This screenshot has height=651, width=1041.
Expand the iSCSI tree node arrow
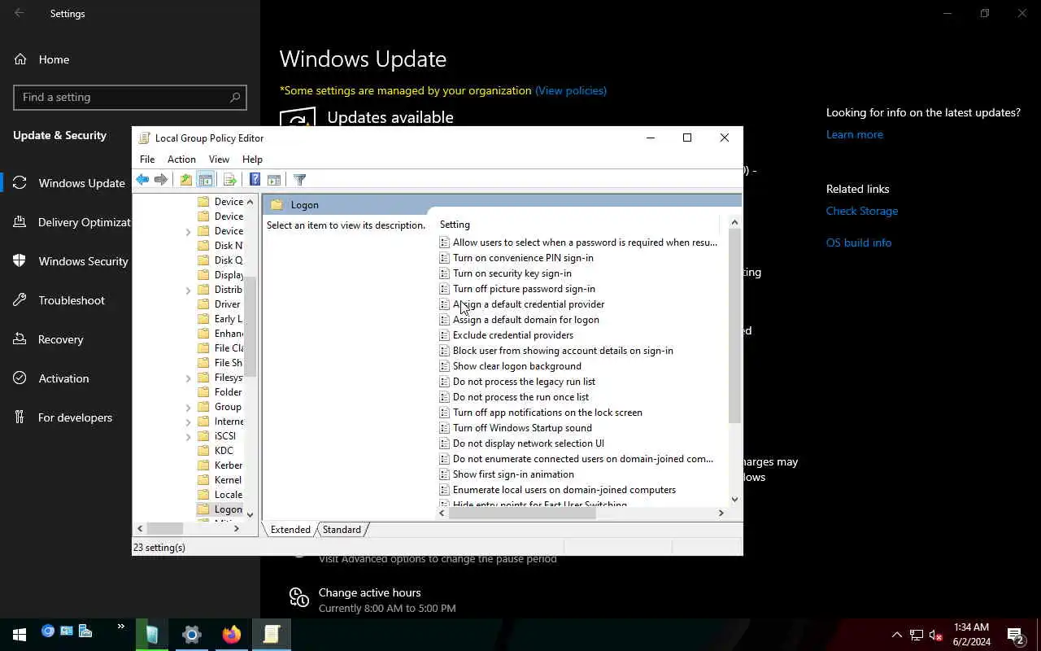(x=189, y=437)
